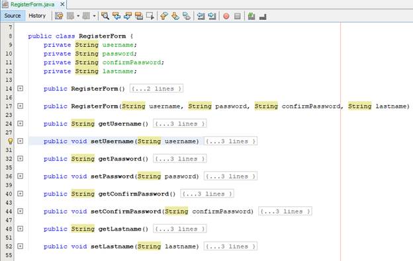
Task: Switch to the History view
Action: tap(37, 16)
